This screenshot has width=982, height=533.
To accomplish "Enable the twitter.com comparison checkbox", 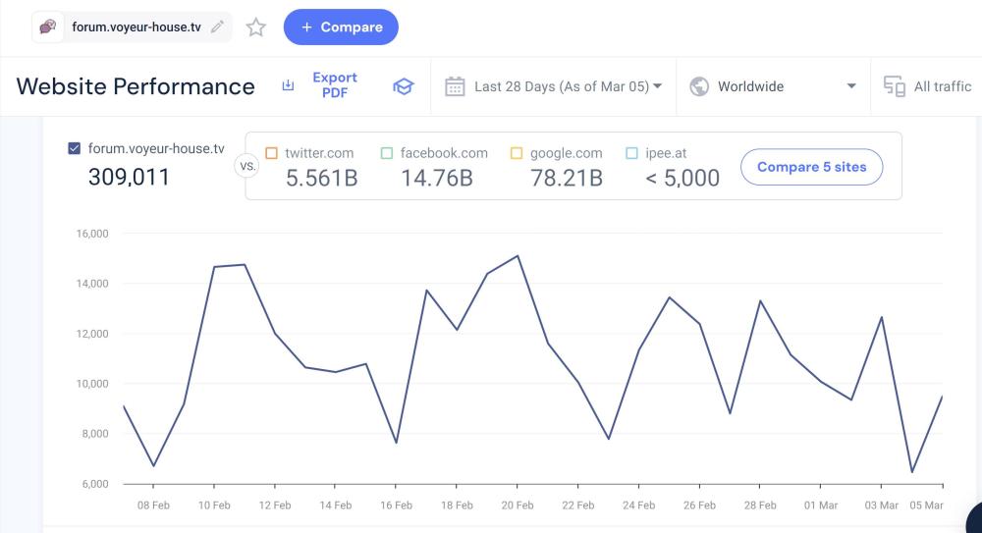I will 271,153.
